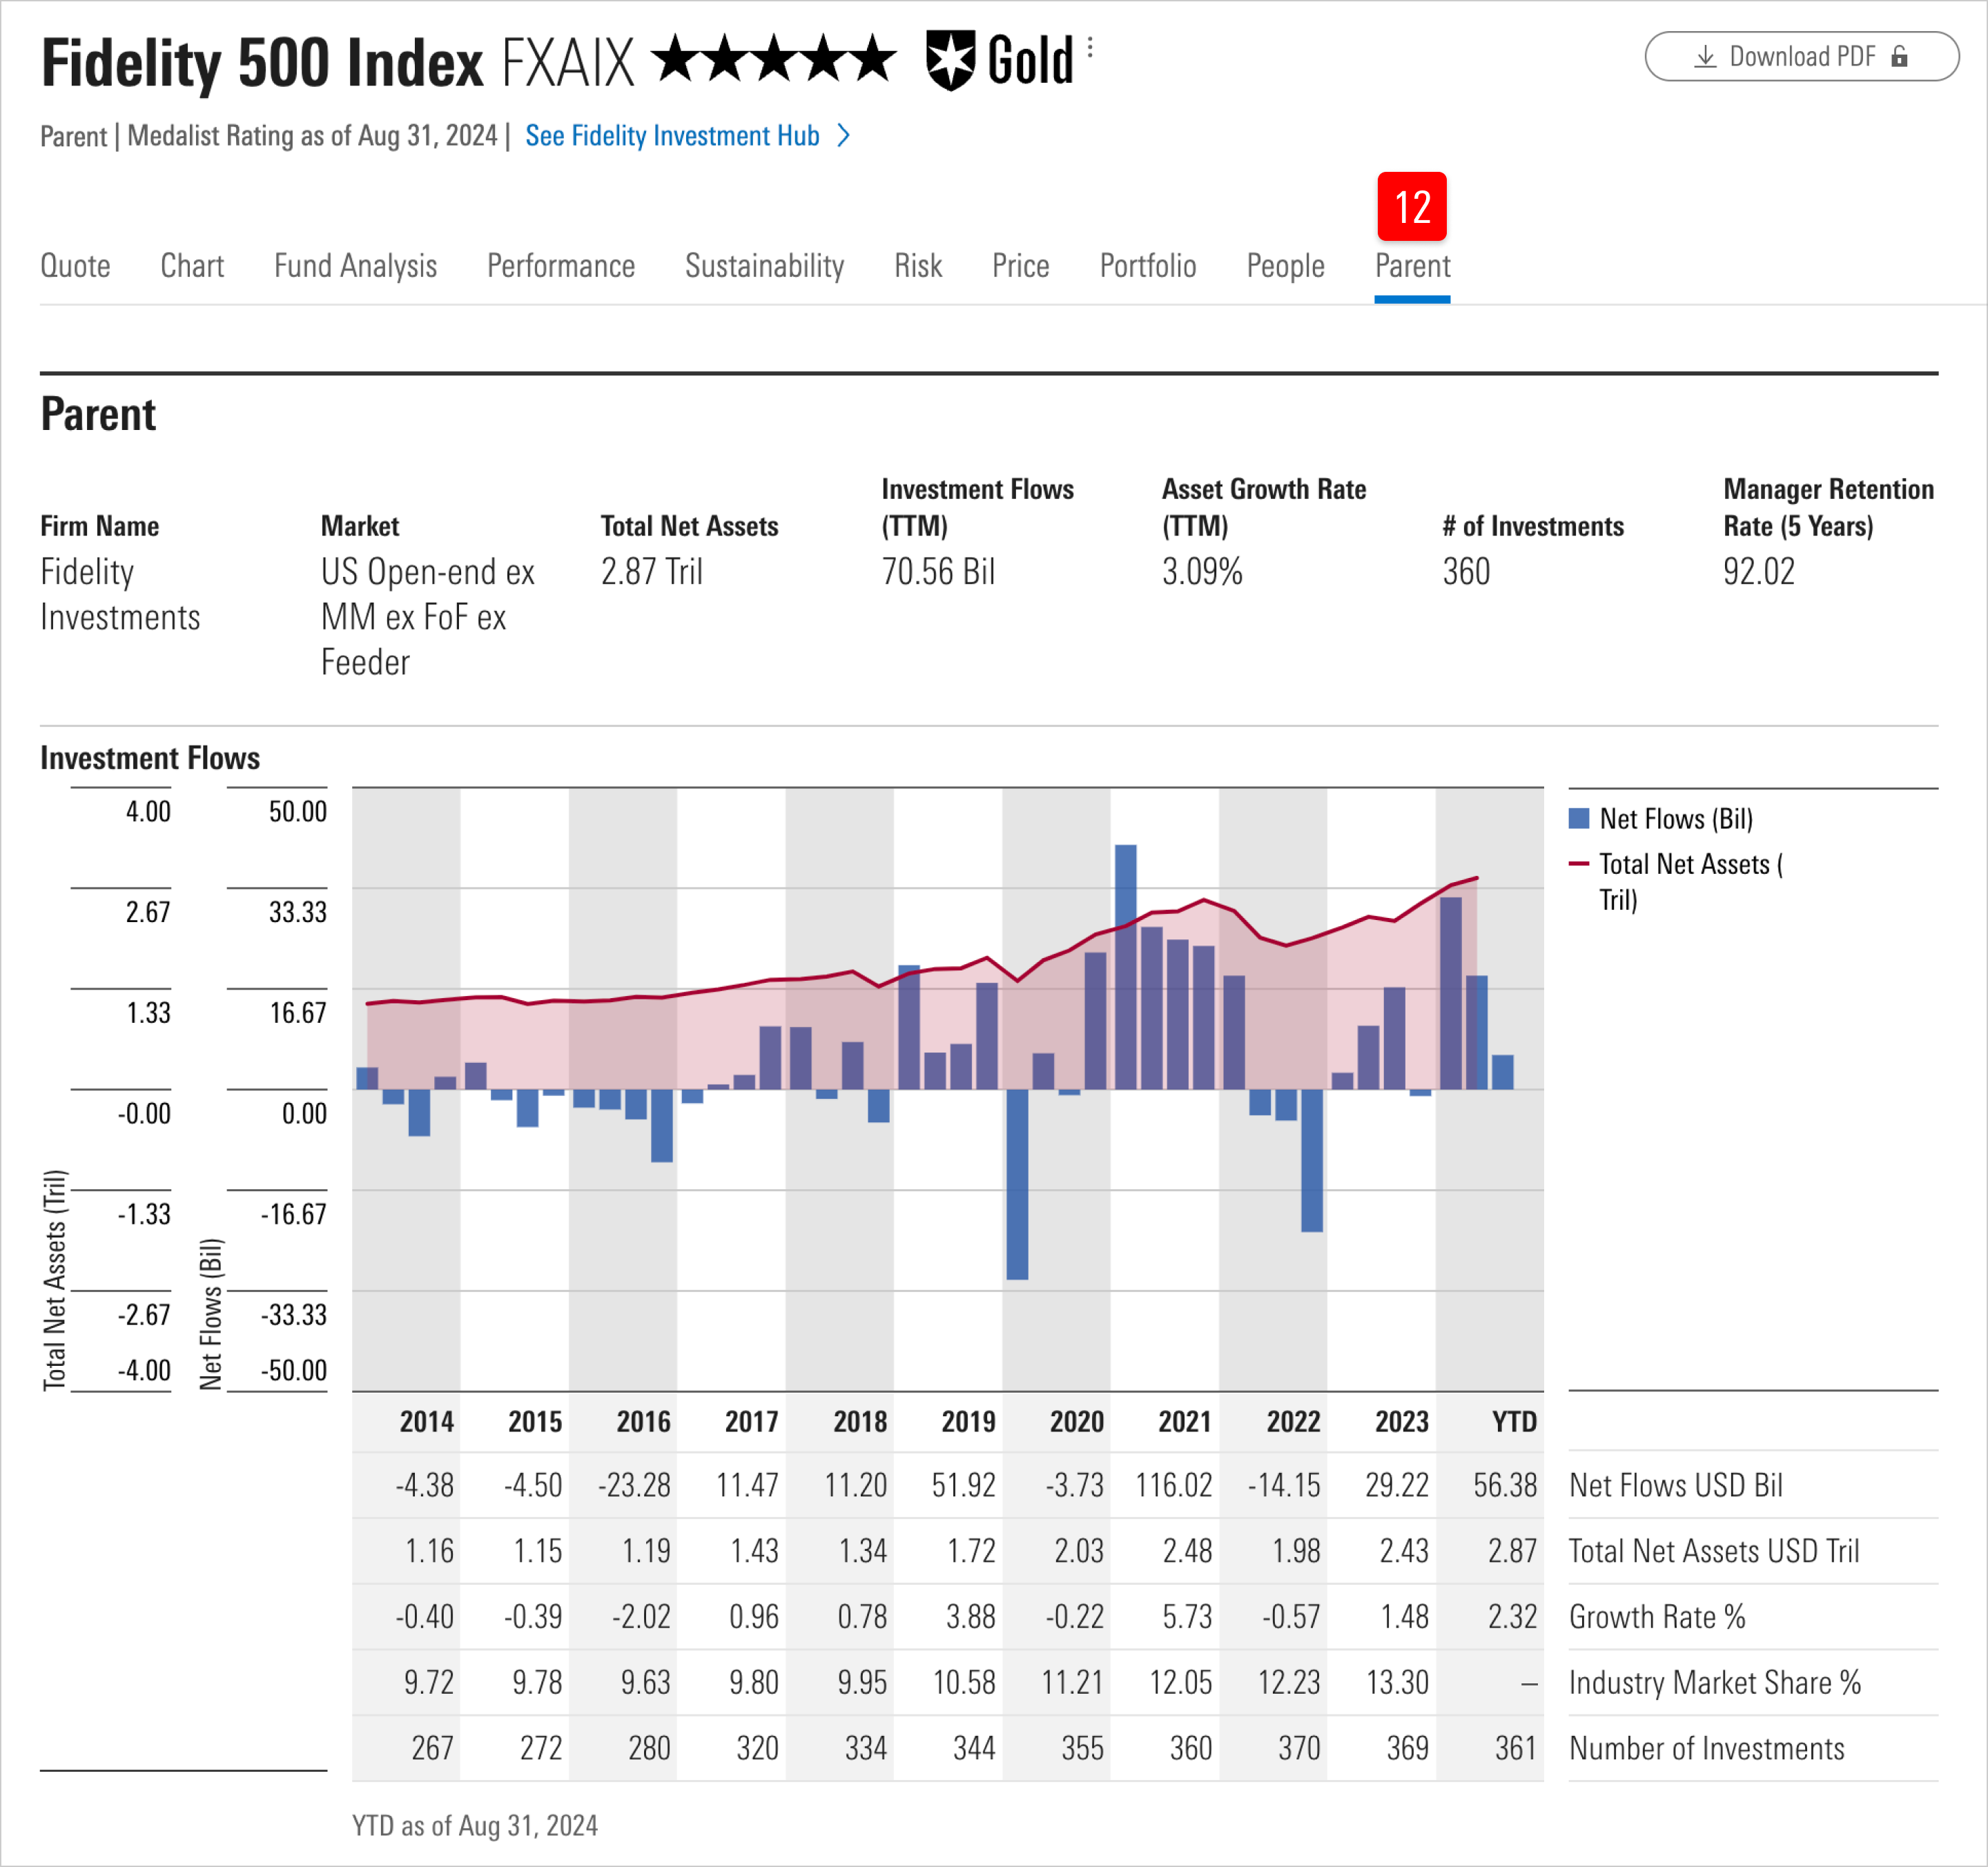
Task: Click the red 12 badge above Parent tab
Action: tap(1412, 207)
